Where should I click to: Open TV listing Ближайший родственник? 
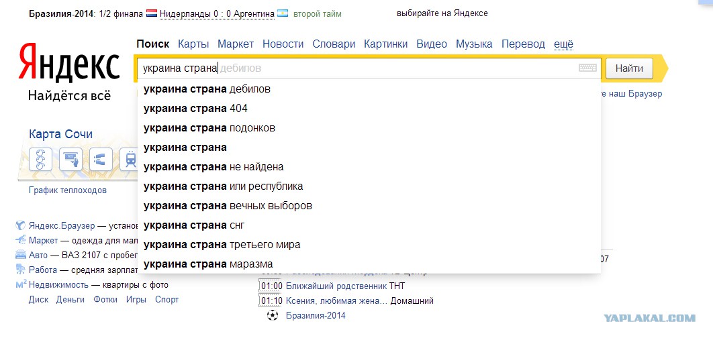(x=336, y=286)
